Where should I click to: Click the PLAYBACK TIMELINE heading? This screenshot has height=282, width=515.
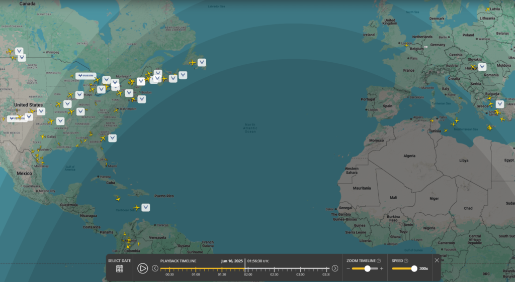tap(179, 261)
